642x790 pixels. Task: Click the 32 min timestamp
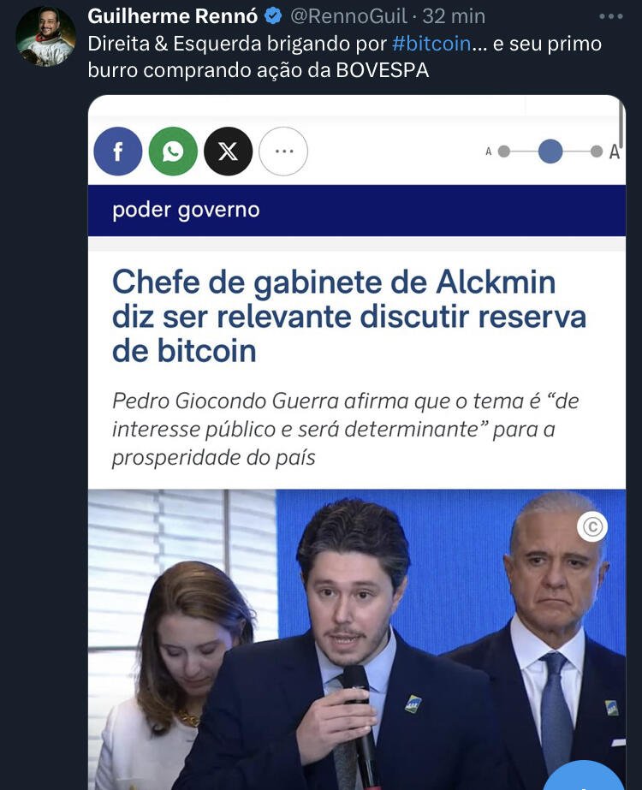[454, 16]
